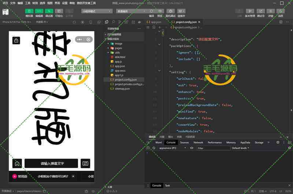The image size is (293, 194).
Task: Click the user avatar in toolbar
Action: coord(5,12)
